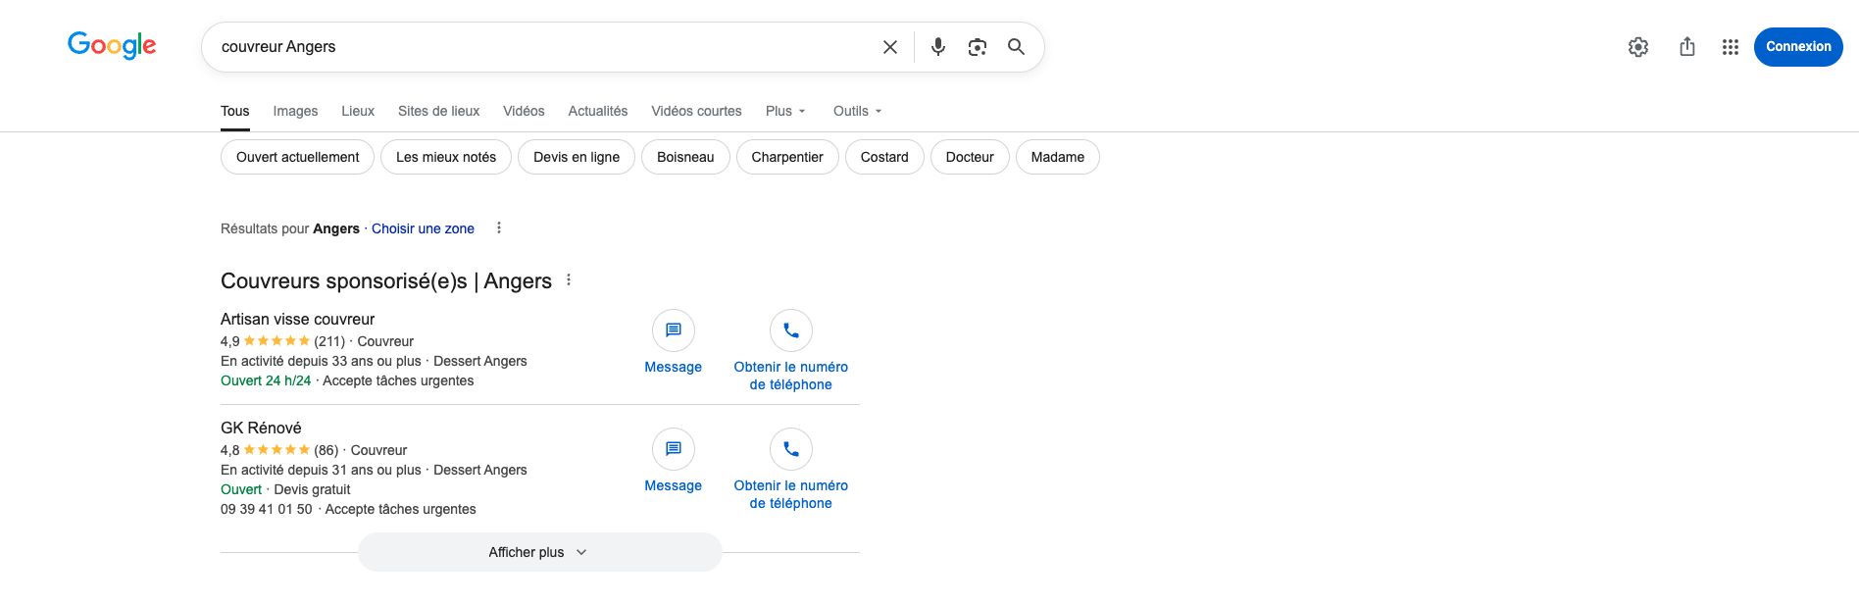This screenshot has height=606, width=1859.
Task: Click the Choisir une zone link
Action: pos(423,228)
